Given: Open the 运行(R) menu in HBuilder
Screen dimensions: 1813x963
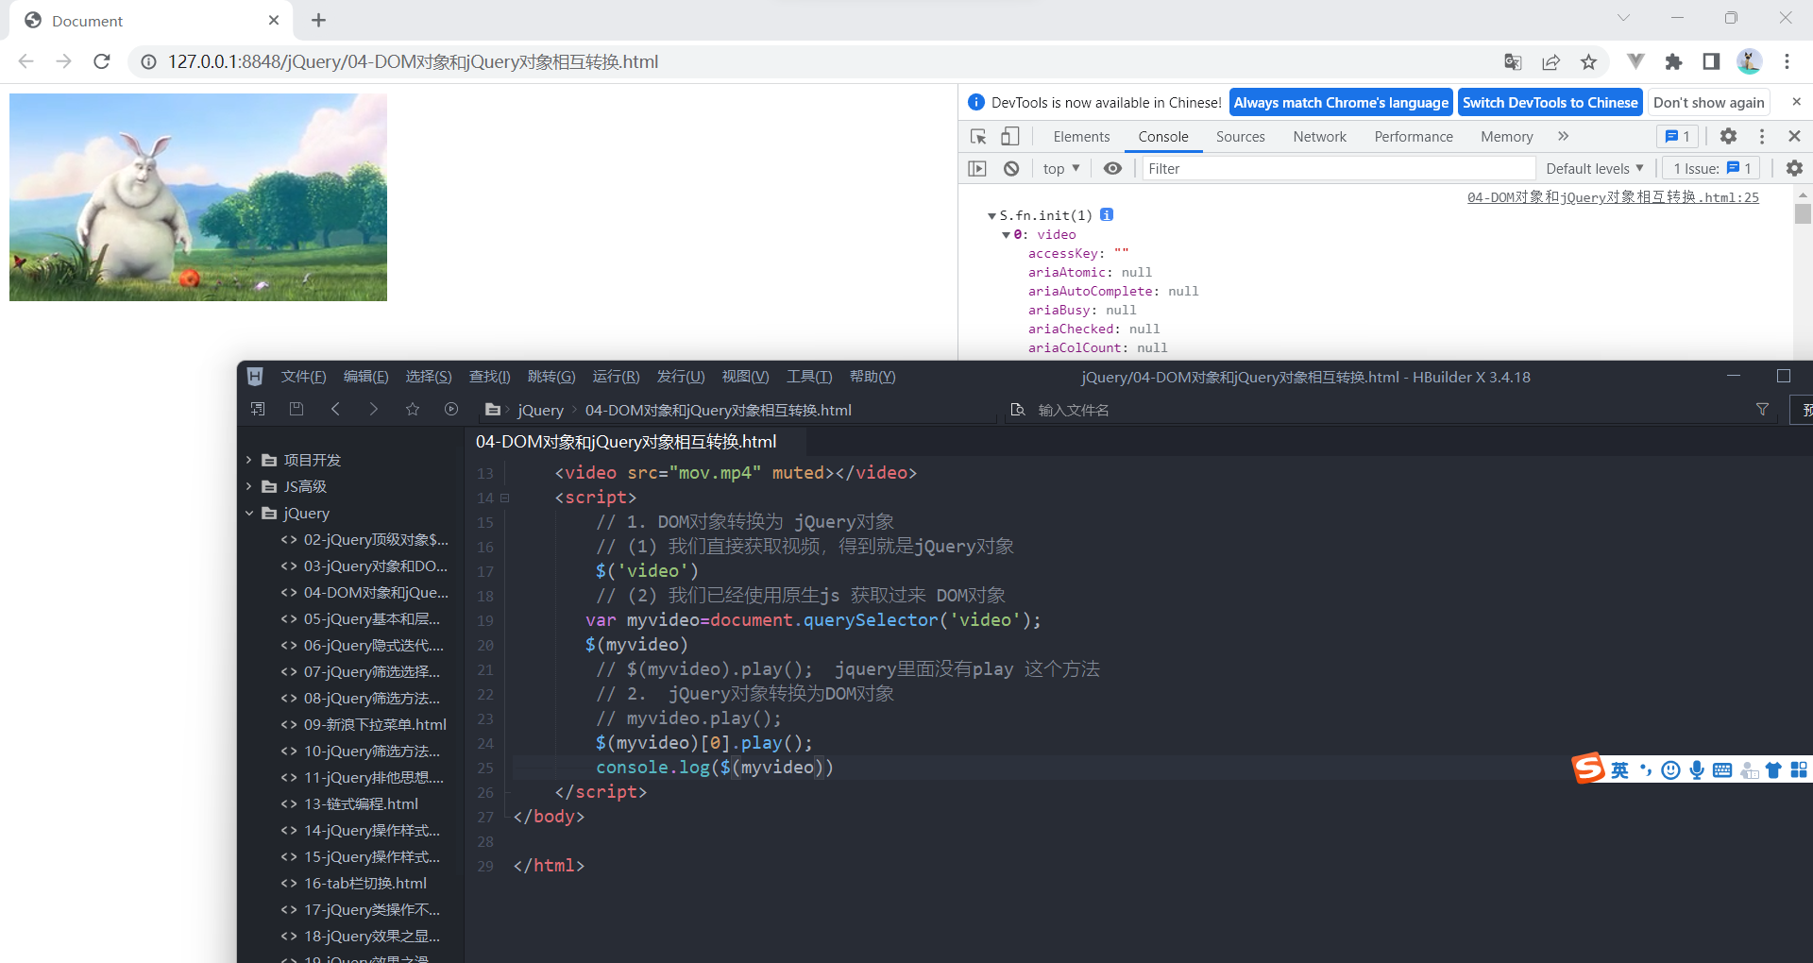Looking at the screenshot, I should click(x=615, y=376).
